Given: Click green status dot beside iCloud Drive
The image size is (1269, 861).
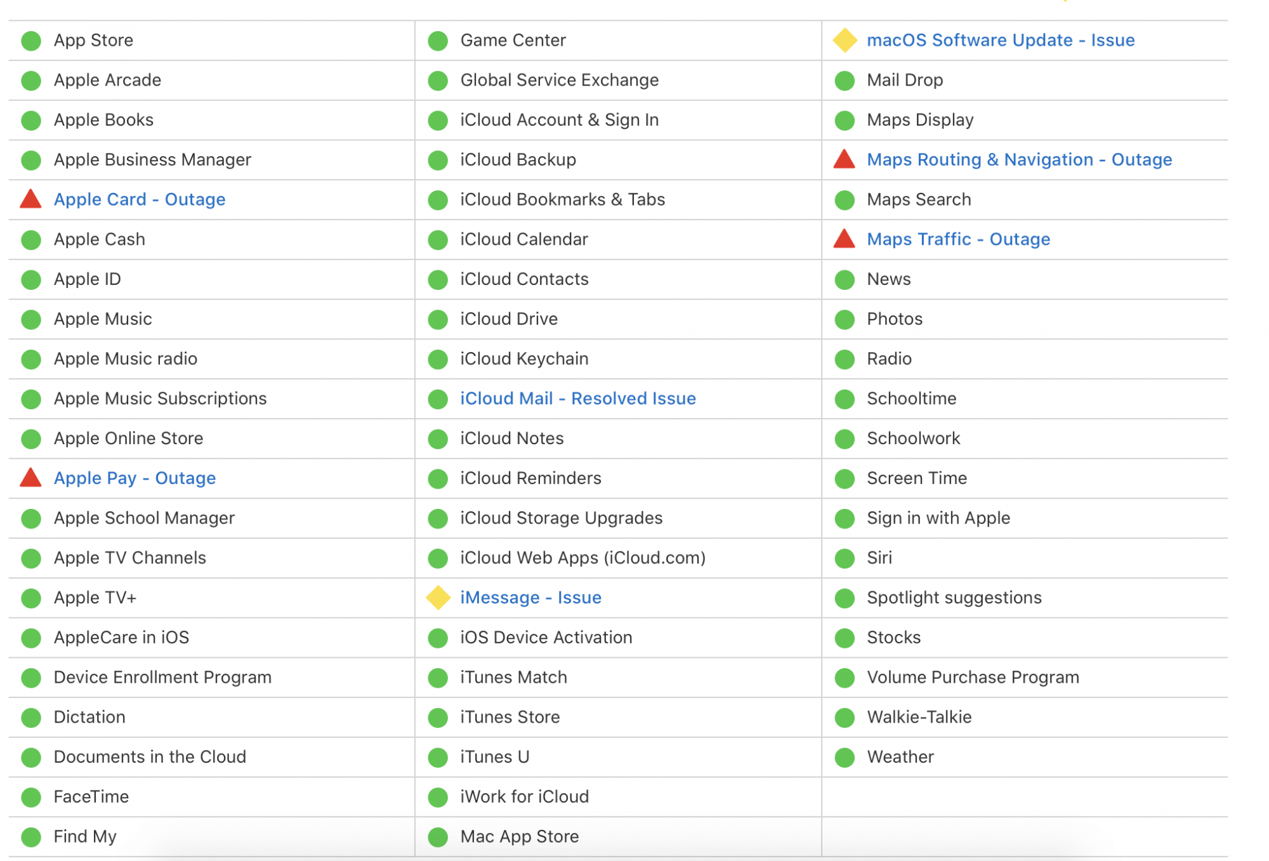Looking at the screenshot, I should (438, 319).
